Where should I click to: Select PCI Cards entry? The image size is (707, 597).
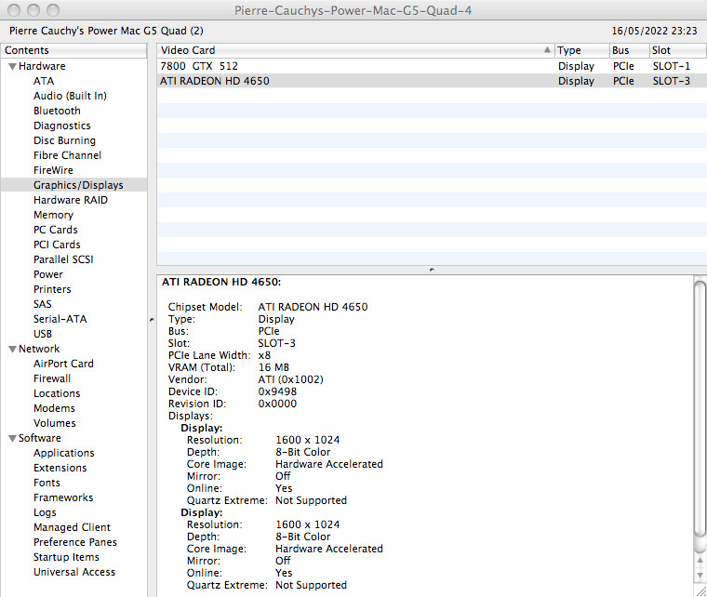pos(57,245)
